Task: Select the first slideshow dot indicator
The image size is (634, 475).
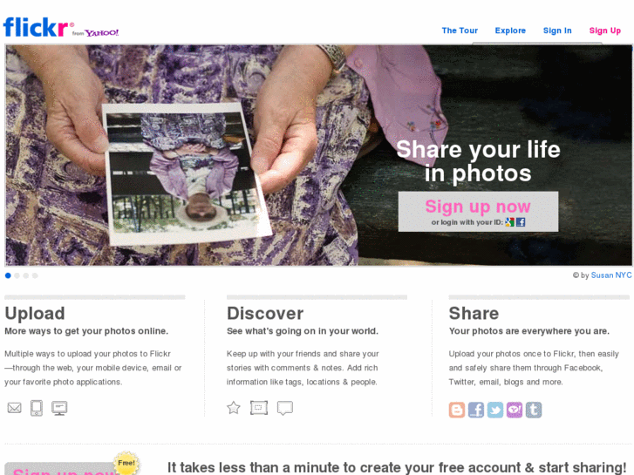Action: (8, 275)
